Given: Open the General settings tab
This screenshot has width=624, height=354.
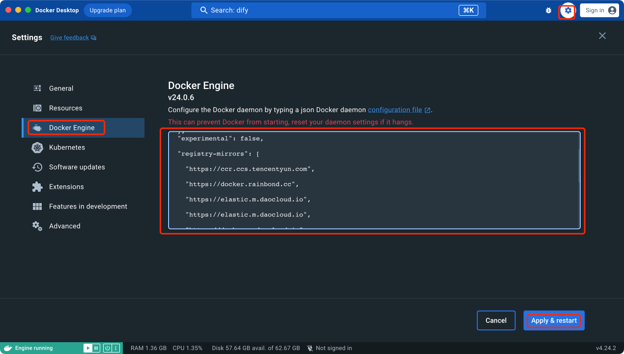Looking at the screenshot, I should point(83,88).
